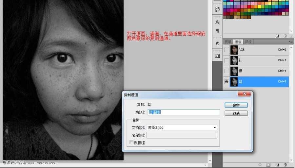Open the Channels panel flyout menu
Viewport: 295px width, 168px height.
(x=291, y=42)
